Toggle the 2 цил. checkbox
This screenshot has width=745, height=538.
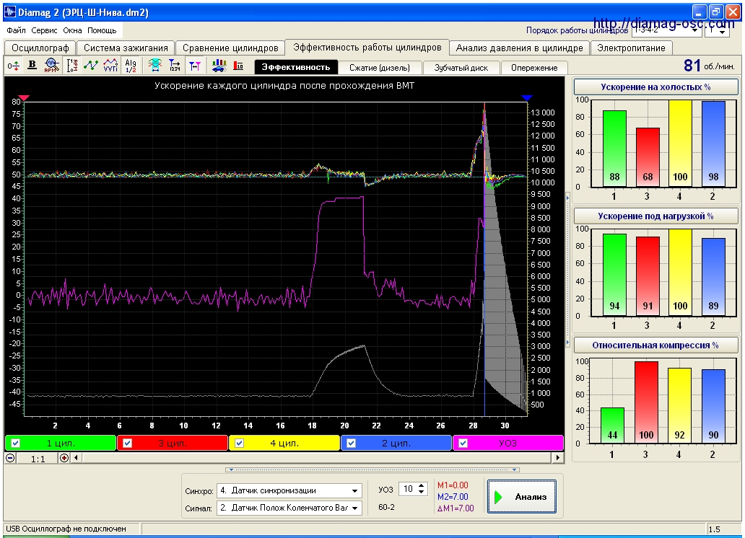(x=351, y=443)
